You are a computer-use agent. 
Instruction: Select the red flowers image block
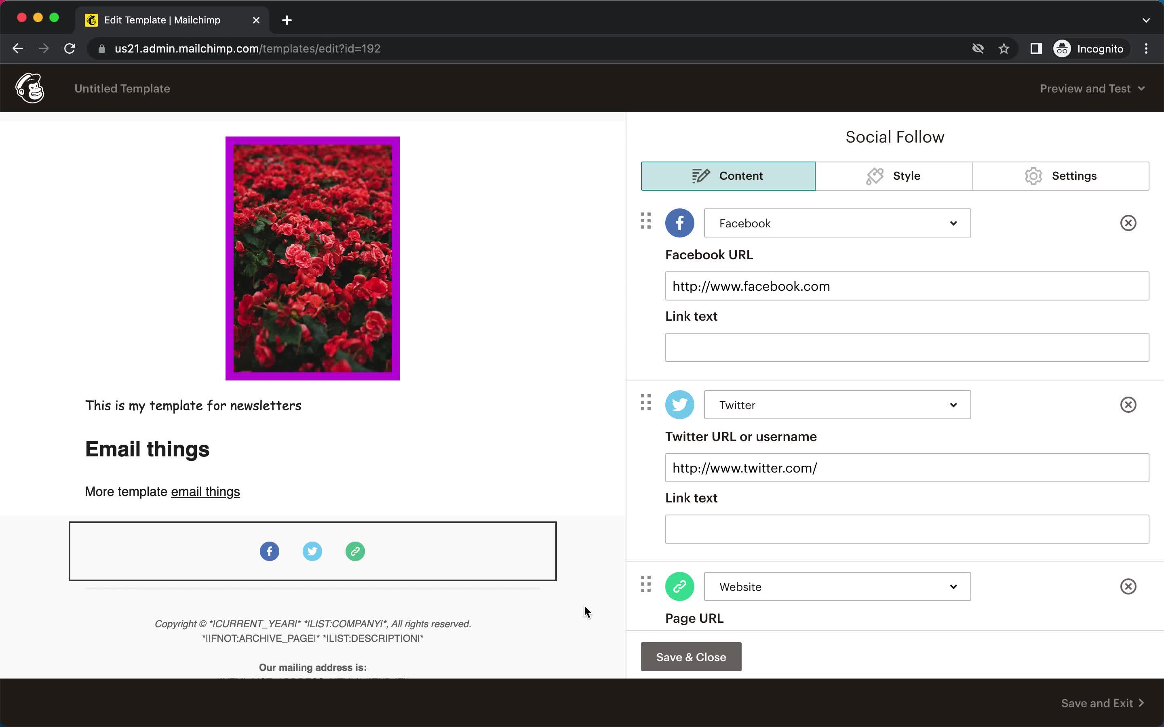[x=313, y=258]
